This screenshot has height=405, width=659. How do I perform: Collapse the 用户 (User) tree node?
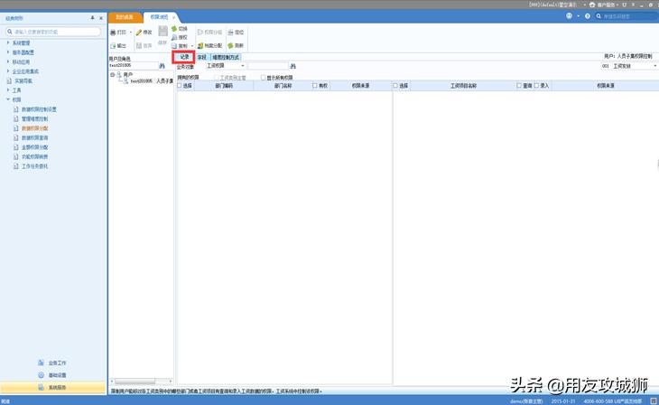click(x=112, y=74)
